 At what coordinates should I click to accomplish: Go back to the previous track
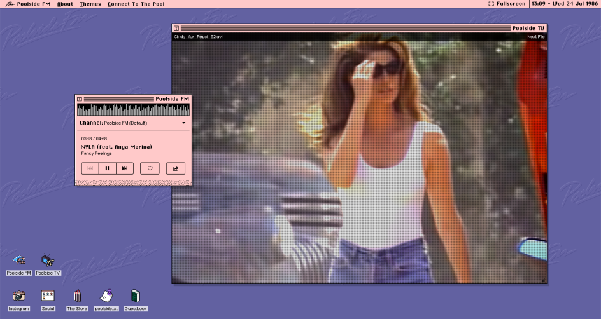click(x=90, y=168)
